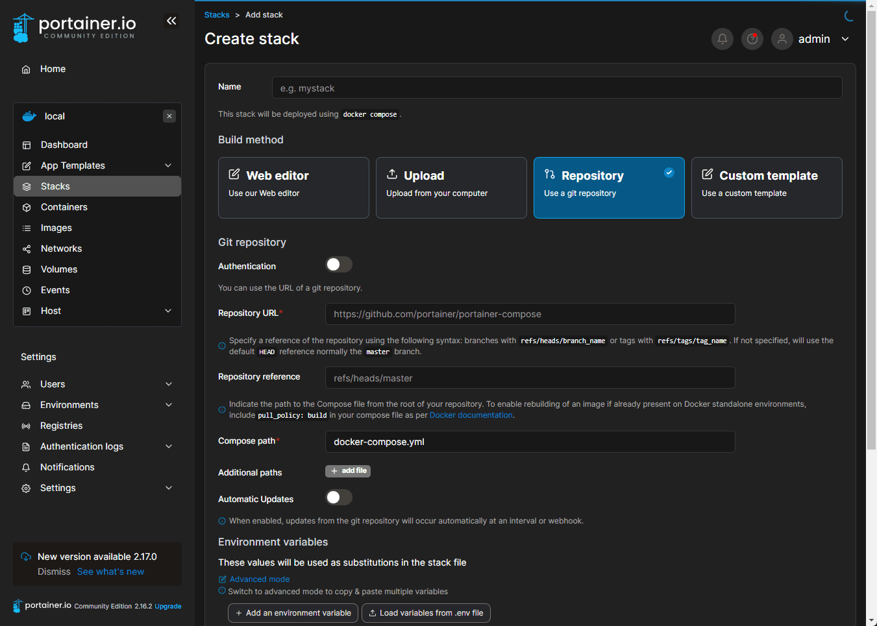Open the Networks sidebar item
The image size is (877, 626).
click(x=61, y=248)
